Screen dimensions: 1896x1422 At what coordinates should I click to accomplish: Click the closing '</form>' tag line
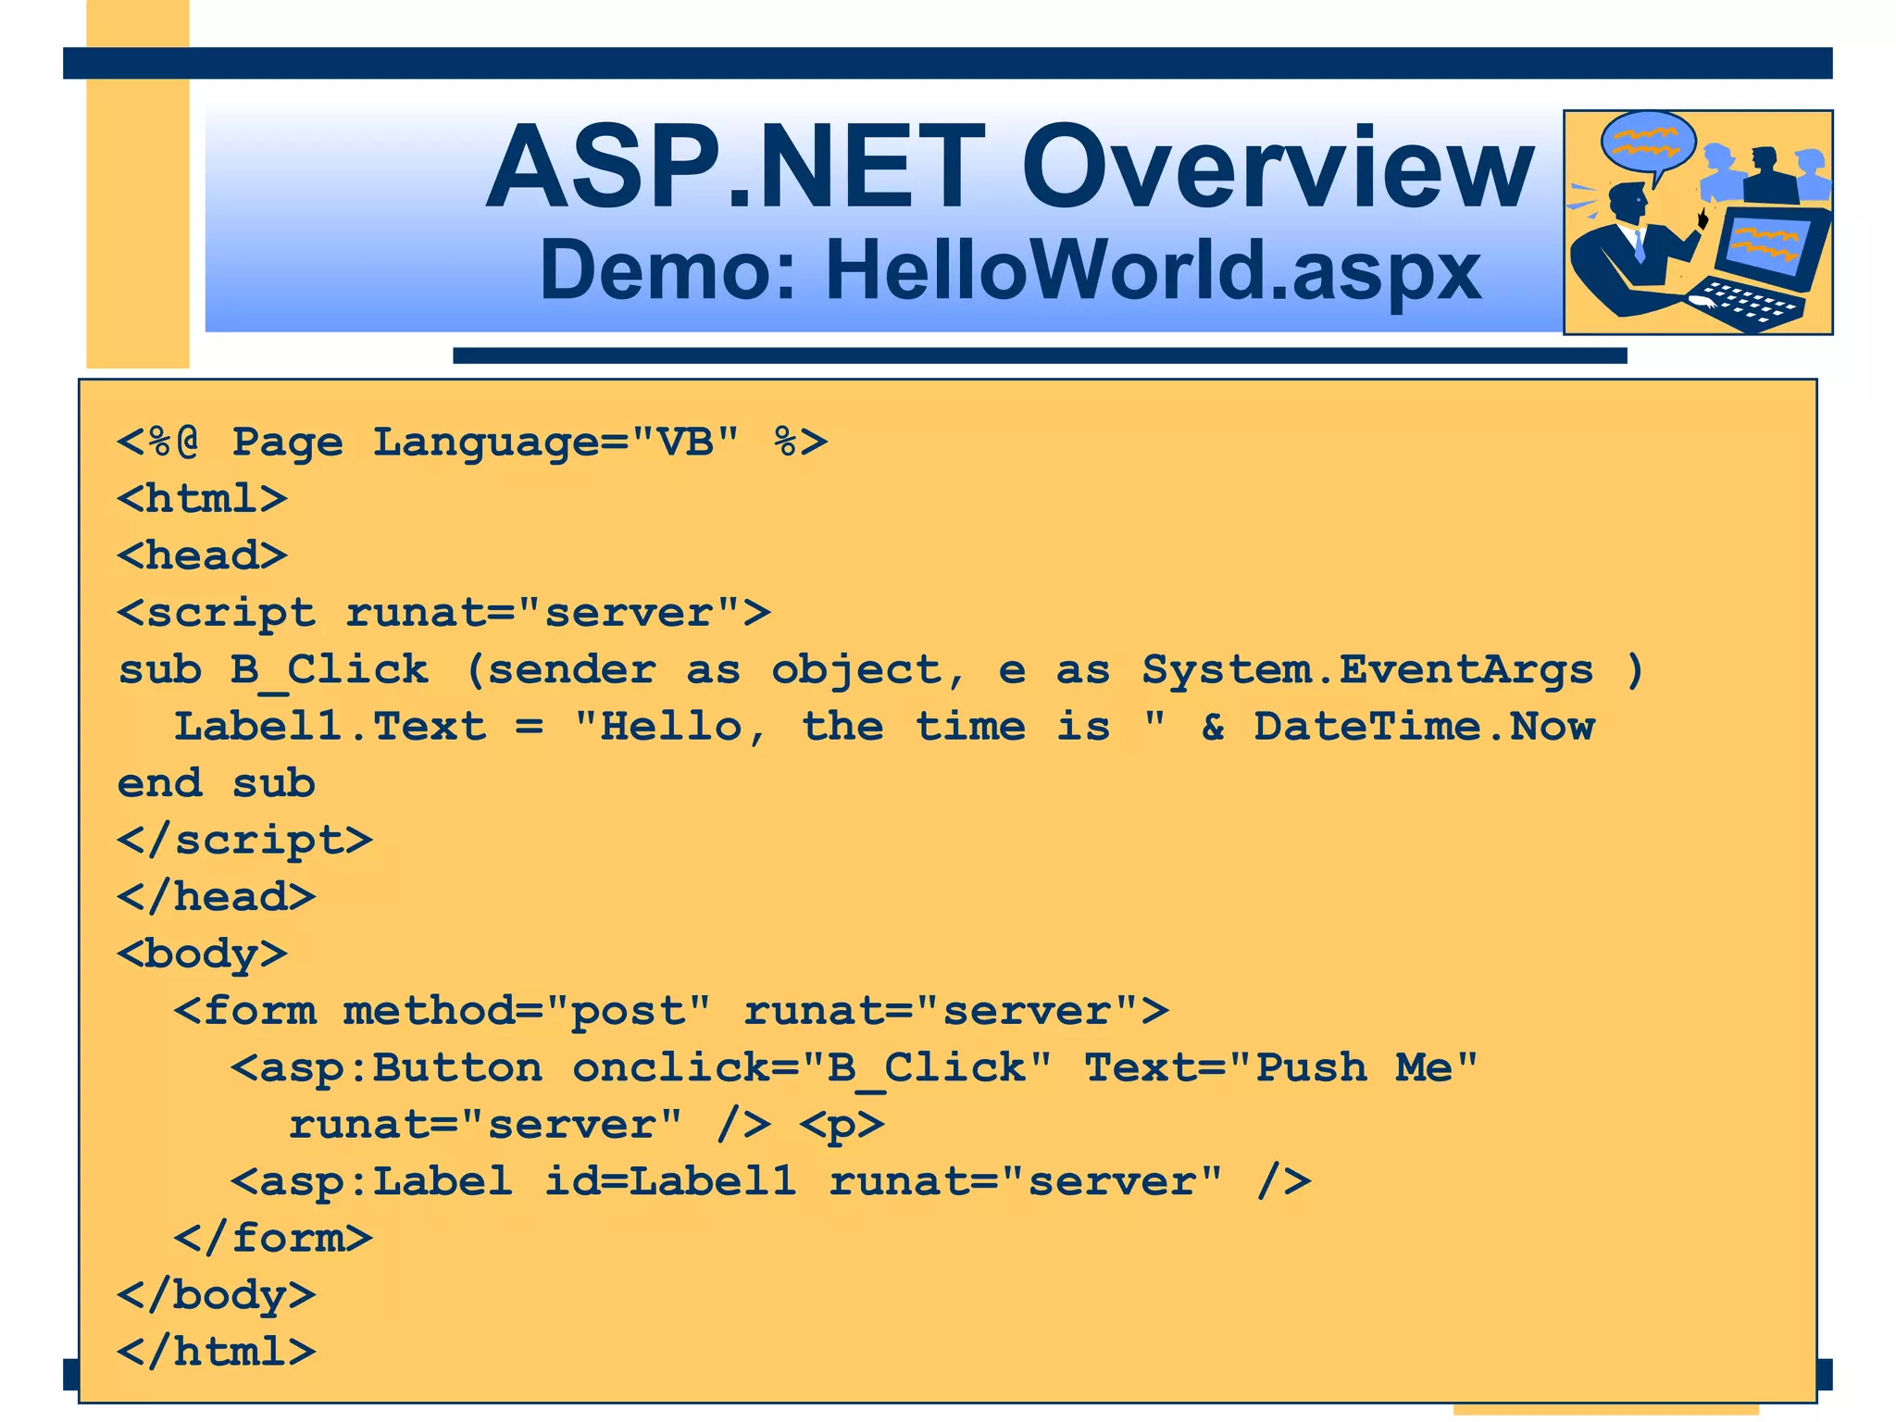click(x=273, y=1239)
